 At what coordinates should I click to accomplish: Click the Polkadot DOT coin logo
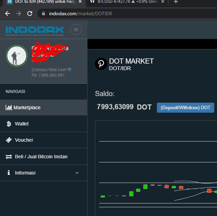101,64
